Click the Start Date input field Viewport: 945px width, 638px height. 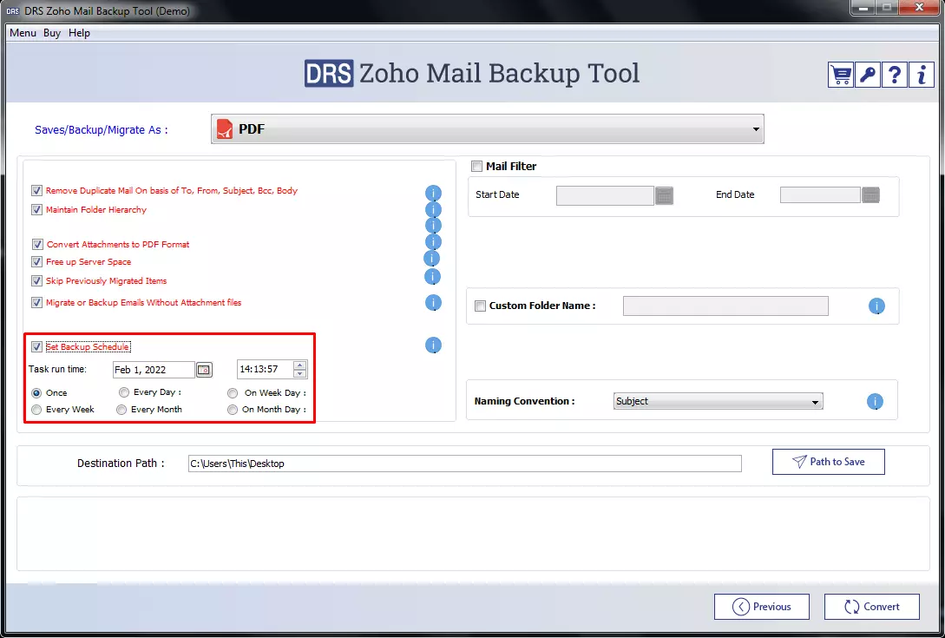pos(605,195)
